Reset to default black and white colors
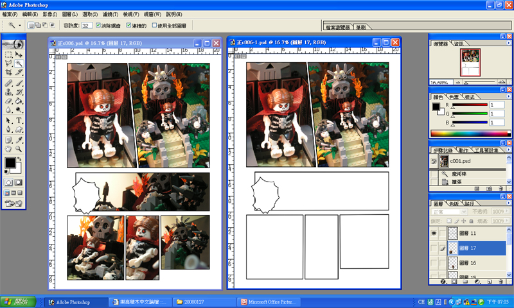Screen dimensions: 514x308 point(6,172)
